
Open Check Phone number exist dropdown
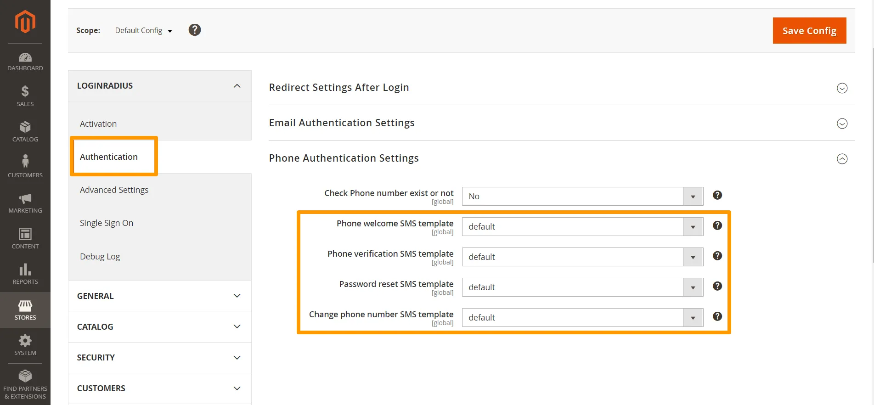pyautogui.click(x=582, y=197)
